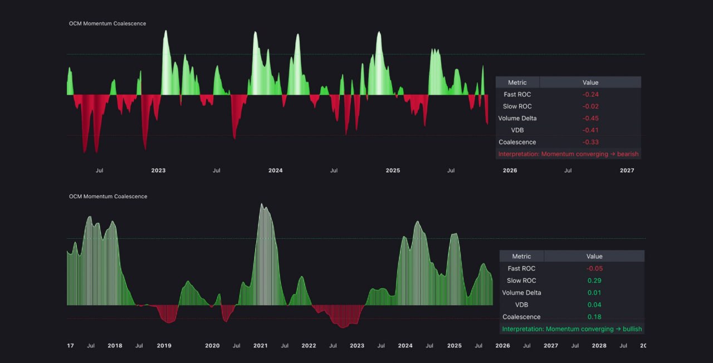Image resolution: width=713 pixels, height=363 pixels.
Task: Select the Slow ROC value 0.29
Action: point(594,281)
